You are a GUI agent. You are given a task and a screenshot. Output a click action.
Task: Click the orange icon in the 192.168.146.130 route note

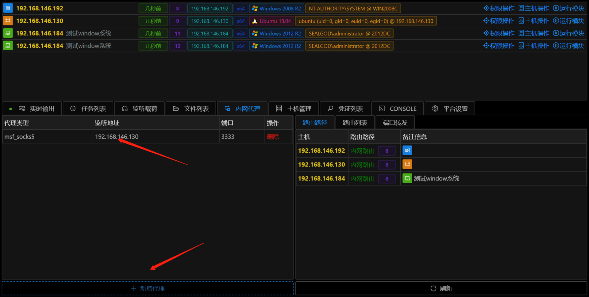click(x=407, y=164)
